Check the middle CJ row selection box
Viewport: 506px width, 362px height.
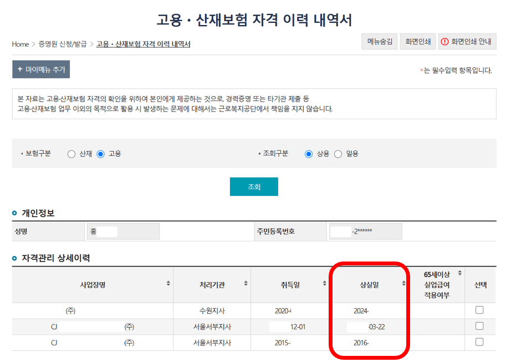pyautogui.click(x=480, y=327)
